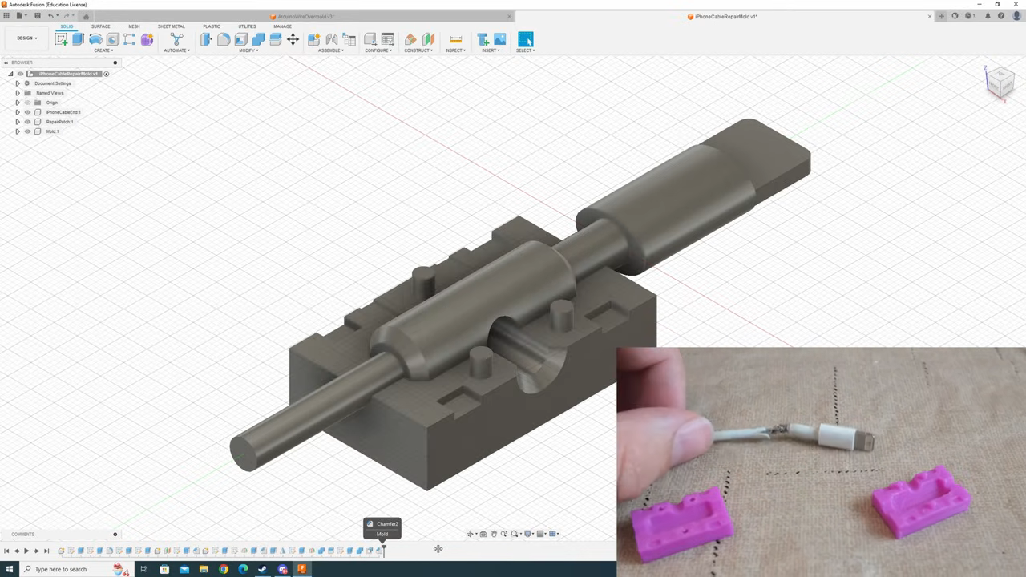
Task: Open the Insert Image icon
Action: (x=500, y=39)
